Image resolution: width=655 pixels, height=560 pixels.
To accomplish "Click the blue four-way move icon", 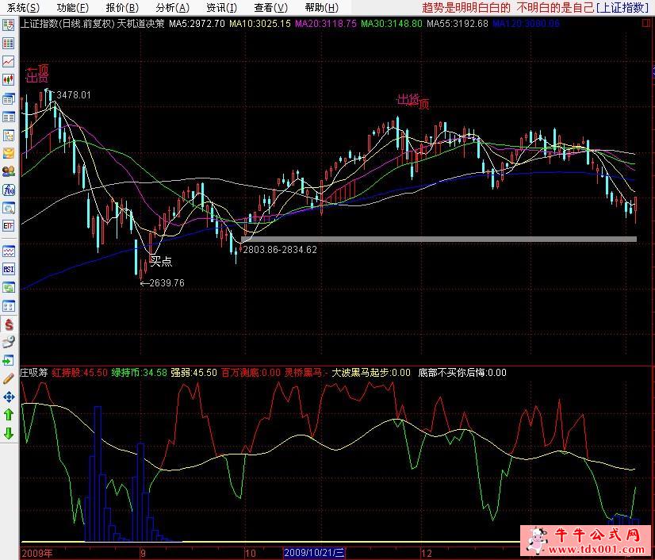I will pyautogui.click(x=9, y=397).
